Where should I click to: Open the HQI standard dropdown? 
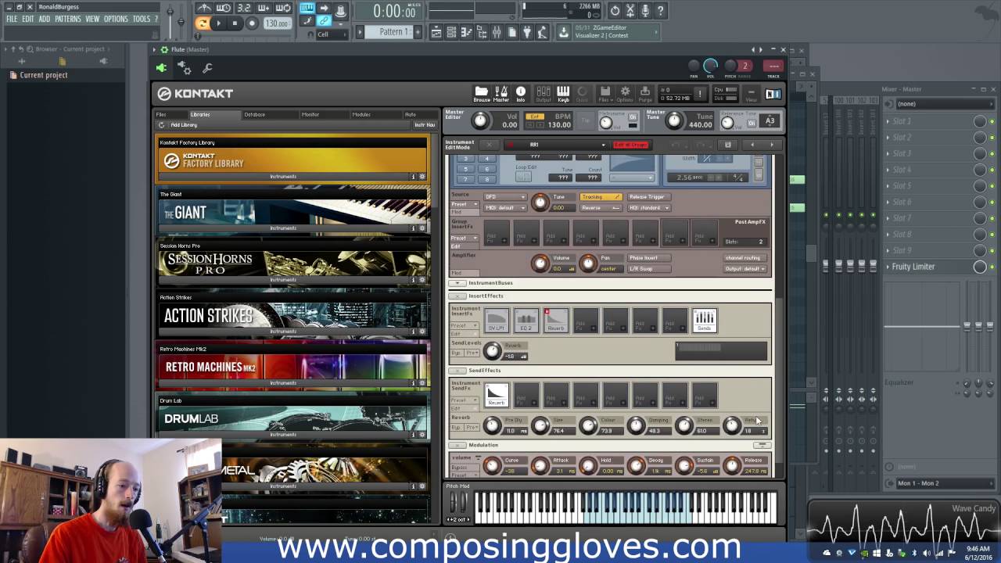pos(649,208)
